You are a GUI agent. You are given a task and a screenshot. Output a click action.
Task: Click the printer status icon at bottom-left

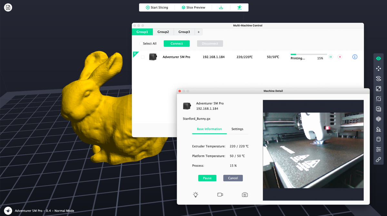click(8, 211)
